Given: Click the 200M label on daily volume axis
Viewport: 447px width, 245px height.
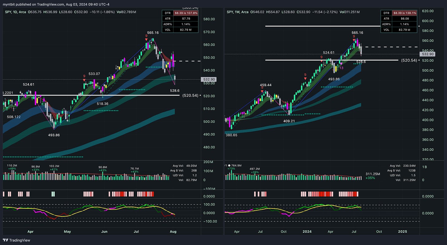Looking at the screenshot, I should pos(209,162).
